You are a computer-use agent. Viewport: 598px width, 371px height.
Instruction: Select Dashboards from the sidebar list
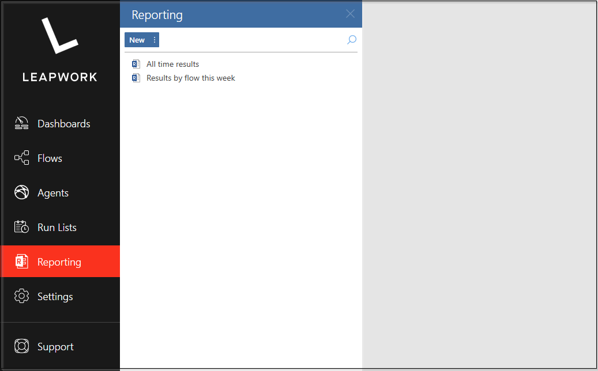[63, 123]
